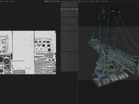Open the Project dropdown

click(48, 1)
